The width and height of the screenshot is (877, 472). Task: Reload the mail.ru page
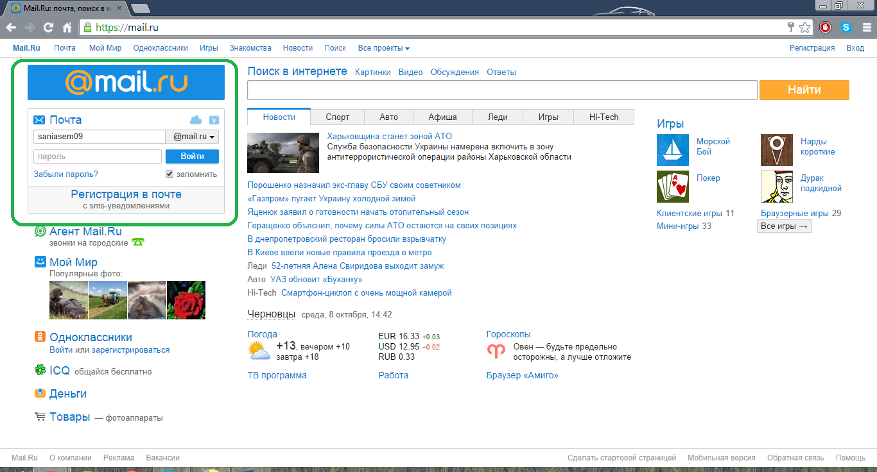coord(48,28)
